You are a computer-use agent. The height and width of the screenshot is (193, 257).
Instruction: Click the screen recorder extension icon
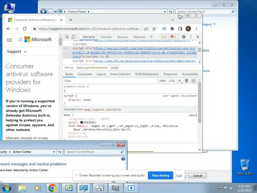pyautogui.click(x=164, y=29)
